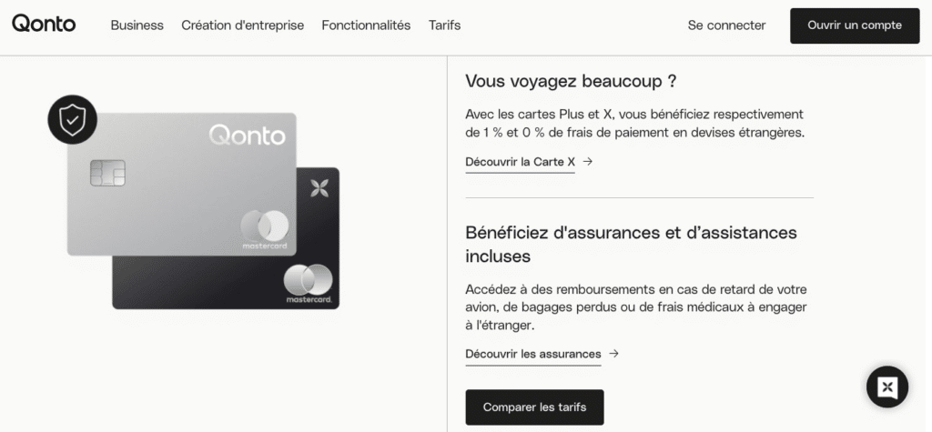This screenshot has width=932, height=432.
Task: Open the Création d'entreprise menu
Action: 242,25
